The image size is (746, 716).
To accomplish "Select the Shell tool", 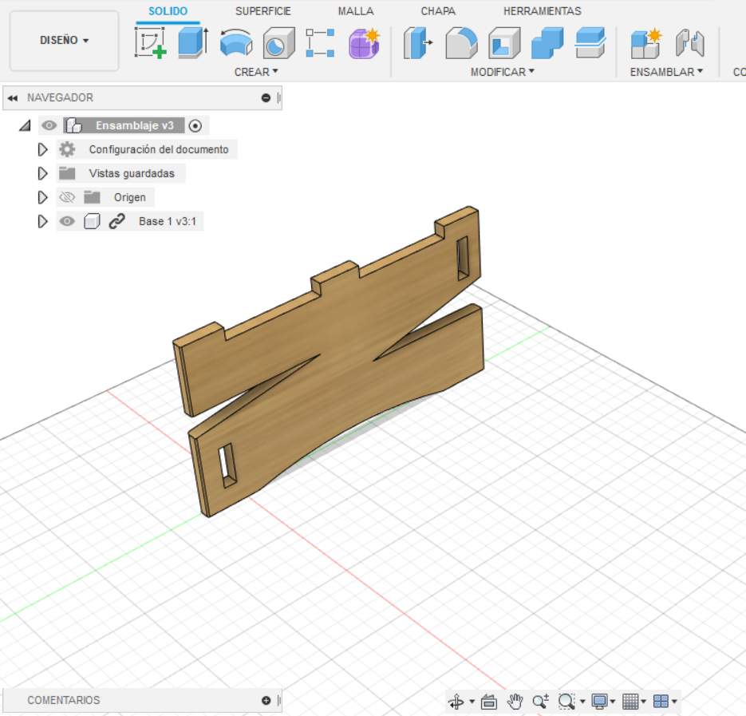I will point(504,43).
